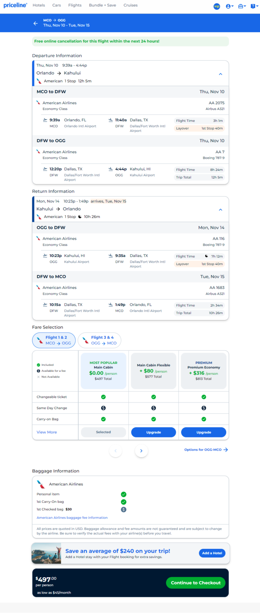Open the Bundle + Save menu item
The image size is (260, 613).
click(x=102, y=5)
